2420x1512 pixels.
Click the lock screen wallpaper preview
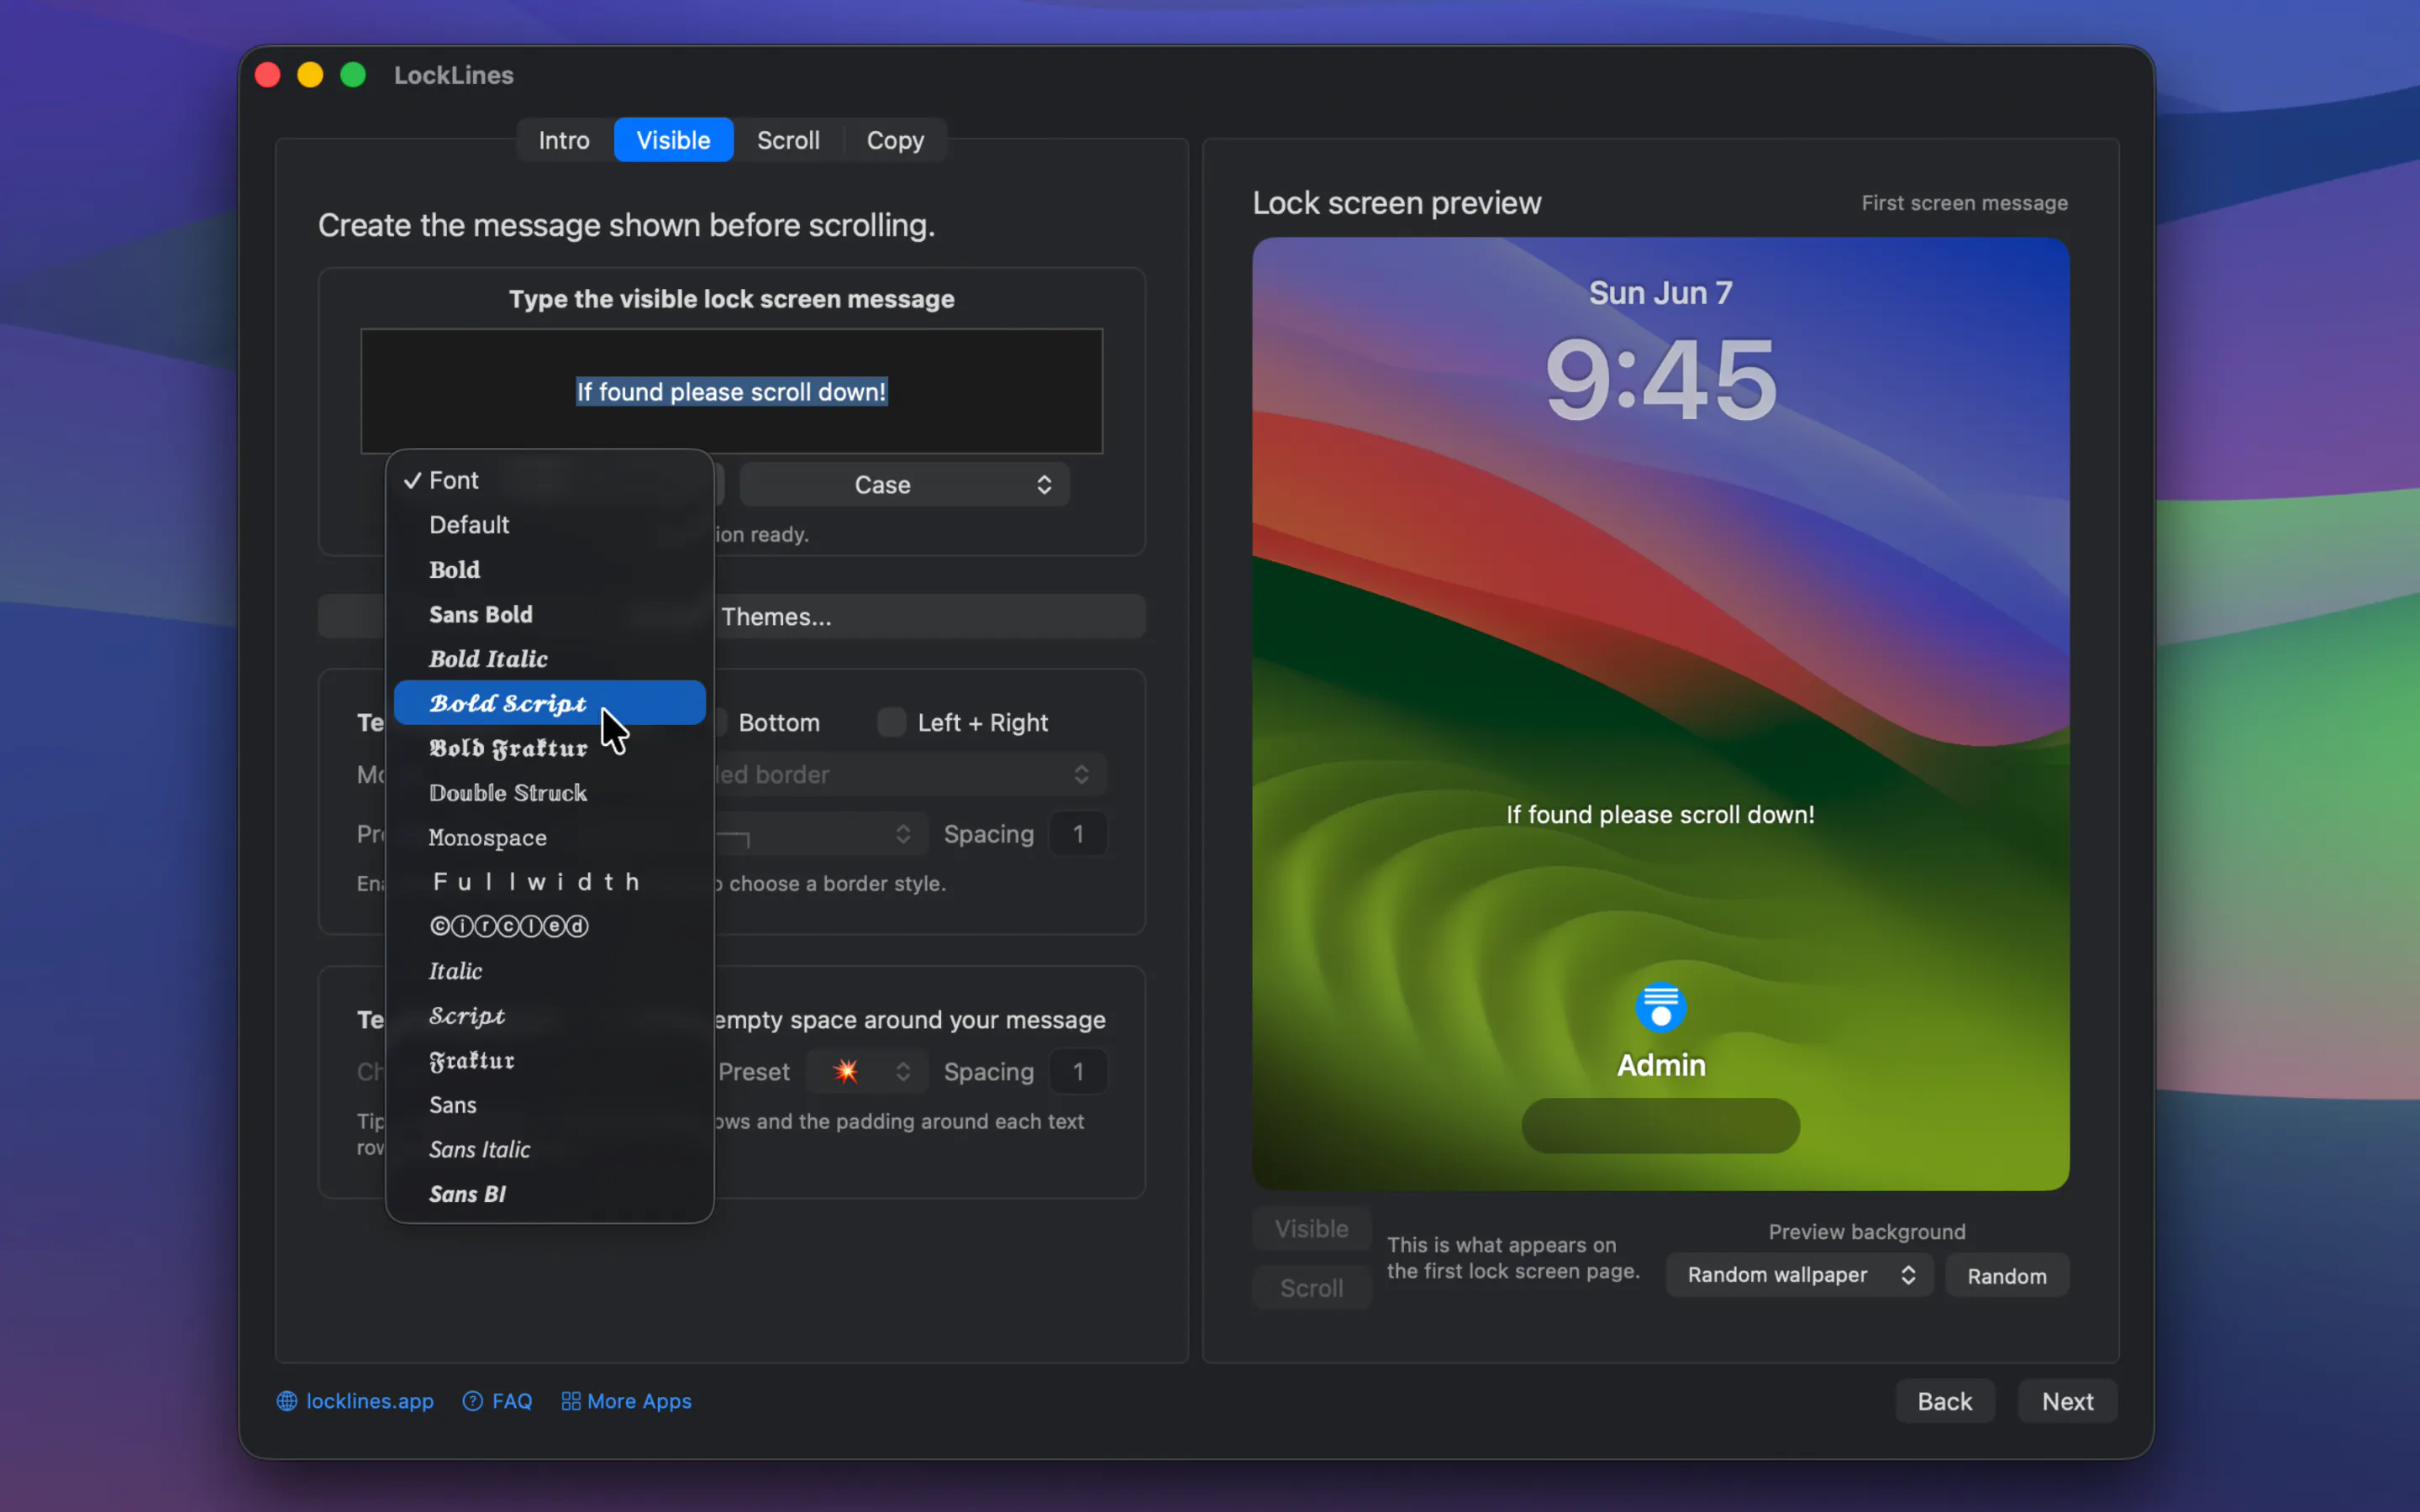[x=1661, y=714]
